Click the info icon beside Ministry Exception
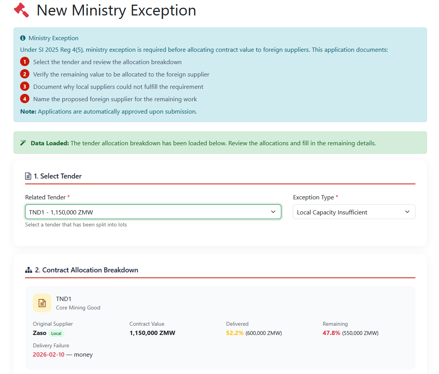The width and height of the screenshot is (439, 374). click(22, 37)
